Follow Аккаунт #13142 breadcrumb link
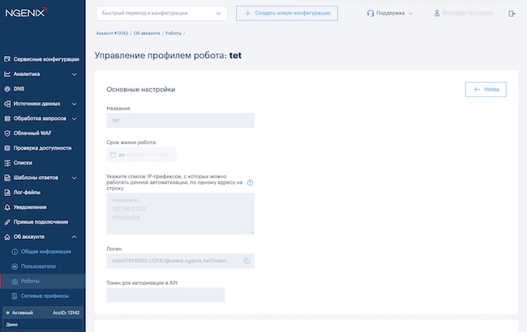The image size is (527, 332). click(x=112, y=33)
